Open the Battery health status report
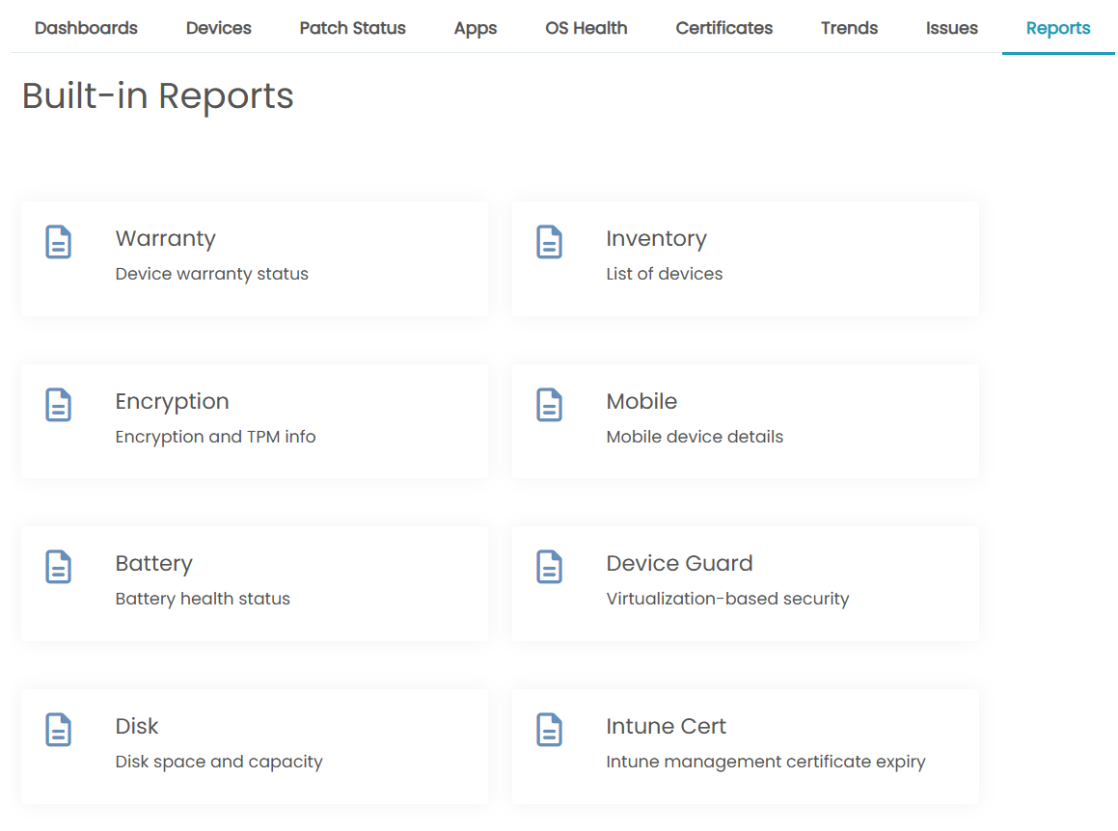This screenshot has width=1118, height=831. coord(254,583)
